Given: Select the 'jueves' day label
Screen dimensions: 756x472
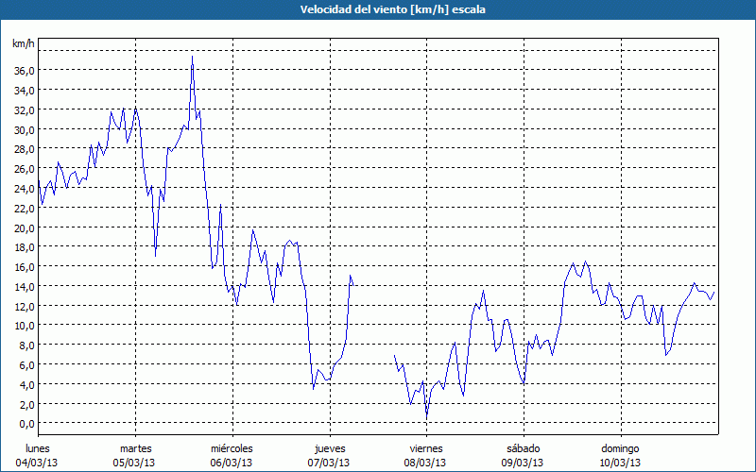Looking at the screenshot, I should pos(329,448).
